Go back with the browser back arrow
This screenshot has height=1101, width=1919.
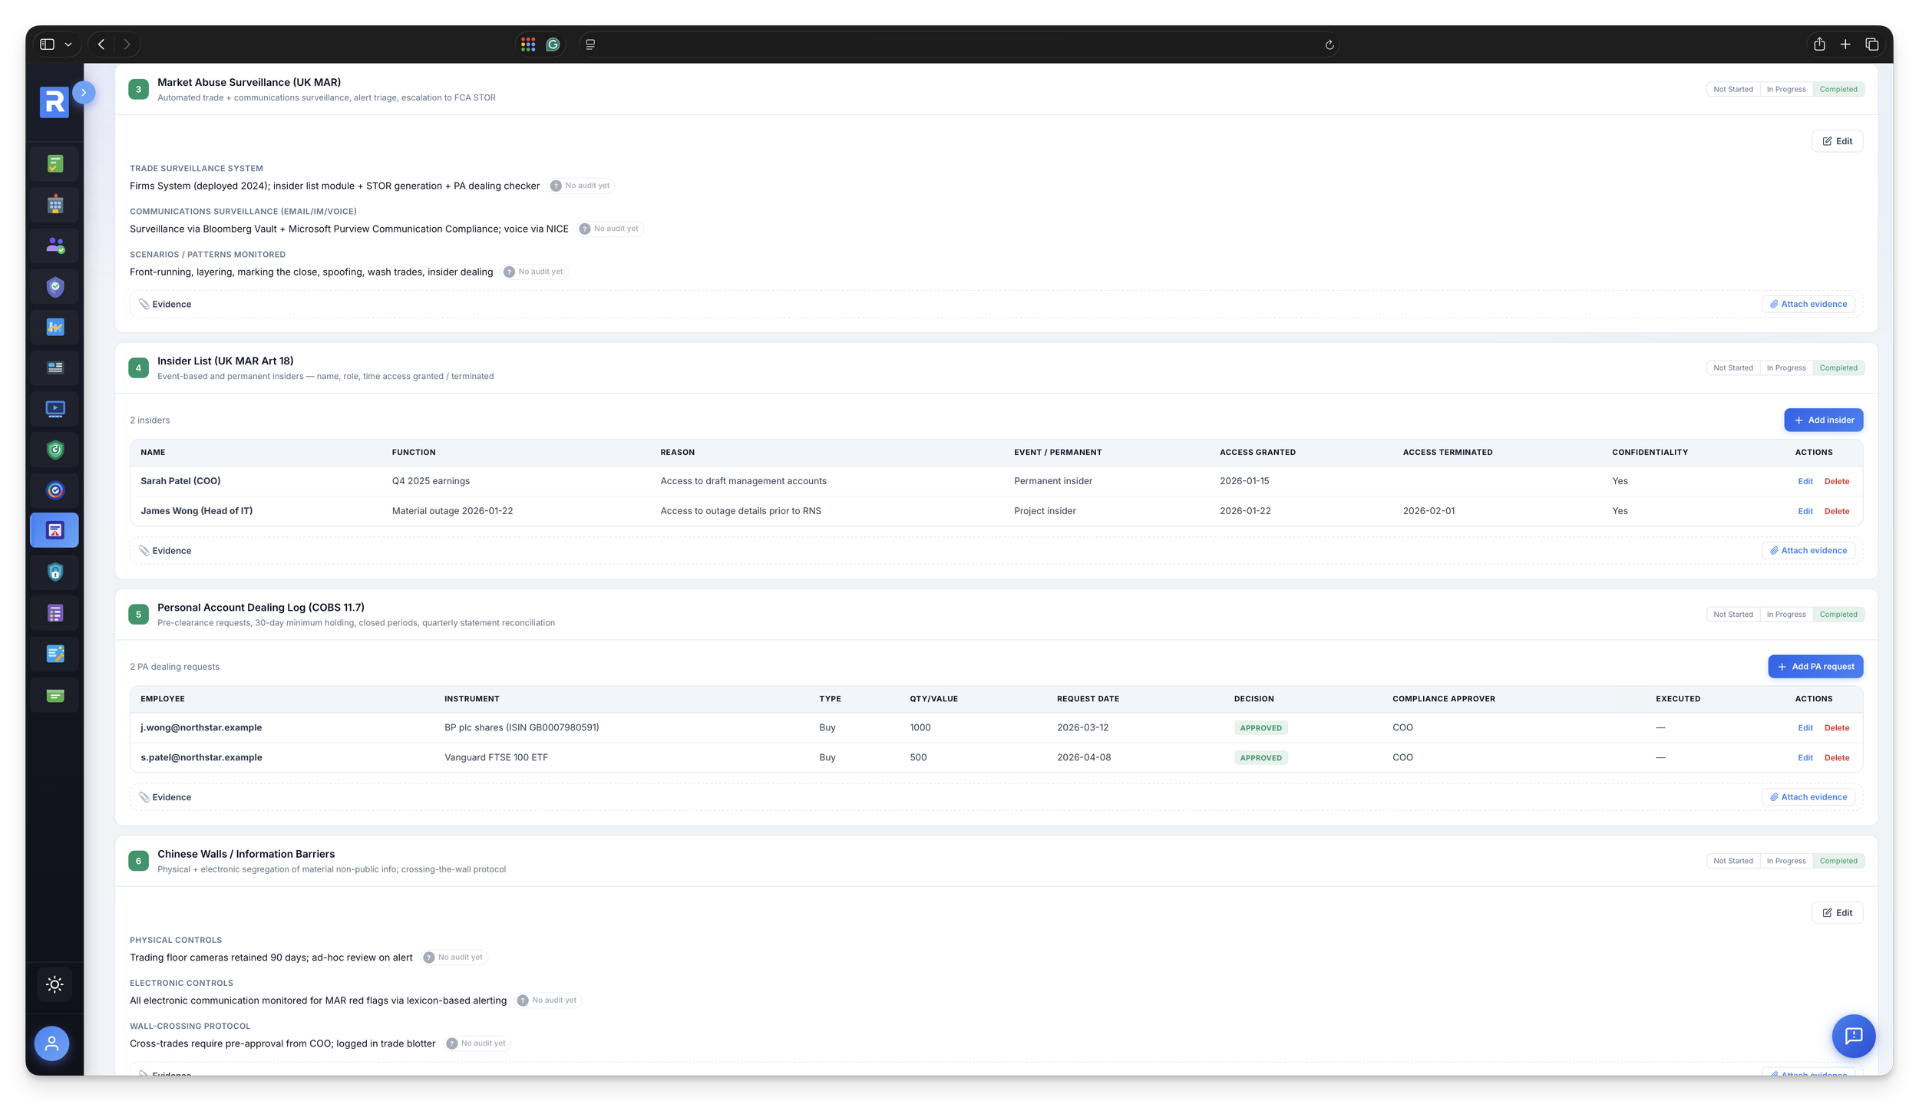(101, 45)
